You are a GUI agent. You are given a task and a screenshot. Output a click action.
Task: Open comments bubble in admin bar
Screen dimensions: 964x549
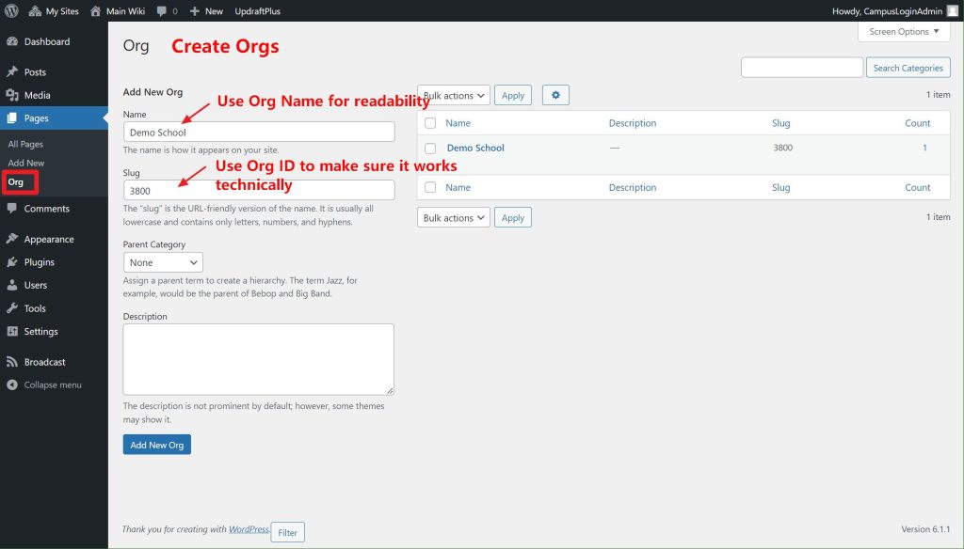click(166, 11)
